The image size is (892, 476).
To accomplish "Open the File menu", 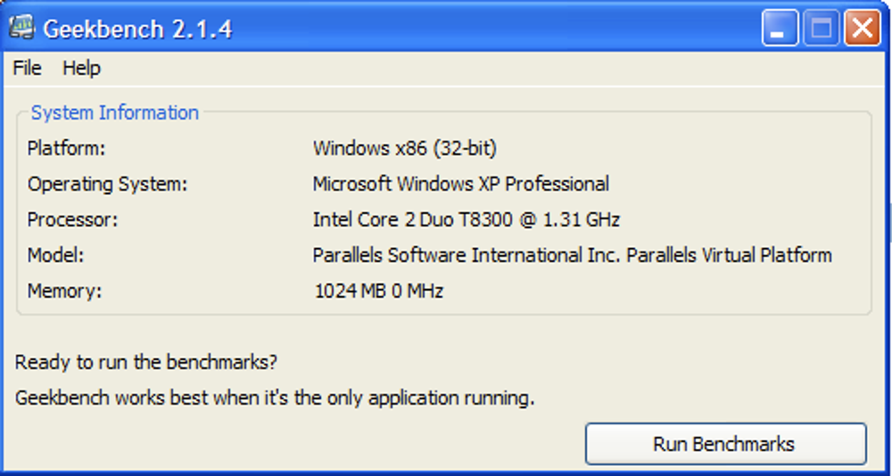I will [x=27, y=68].
